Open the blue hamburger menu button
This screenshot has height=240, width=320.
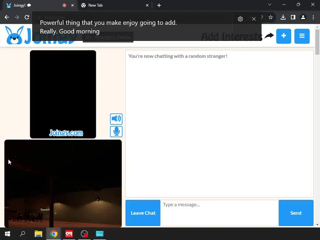click(x=302, y=36)
